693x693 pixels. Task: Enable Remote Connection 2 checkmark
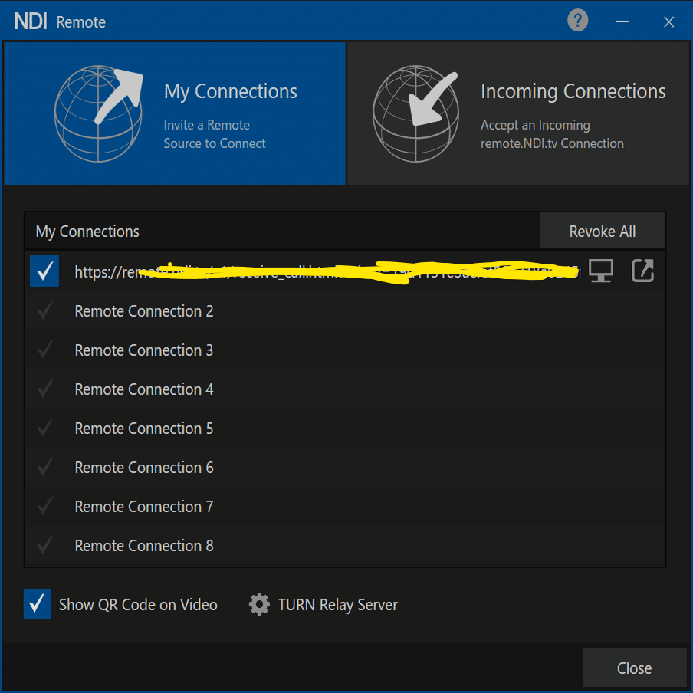pyautogui.click(x=44, y=310)
